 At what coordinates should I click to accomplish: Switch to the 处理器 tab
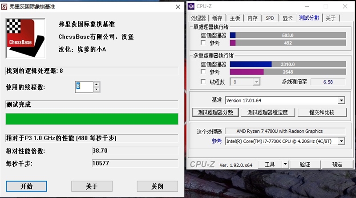tap(198, 18)
